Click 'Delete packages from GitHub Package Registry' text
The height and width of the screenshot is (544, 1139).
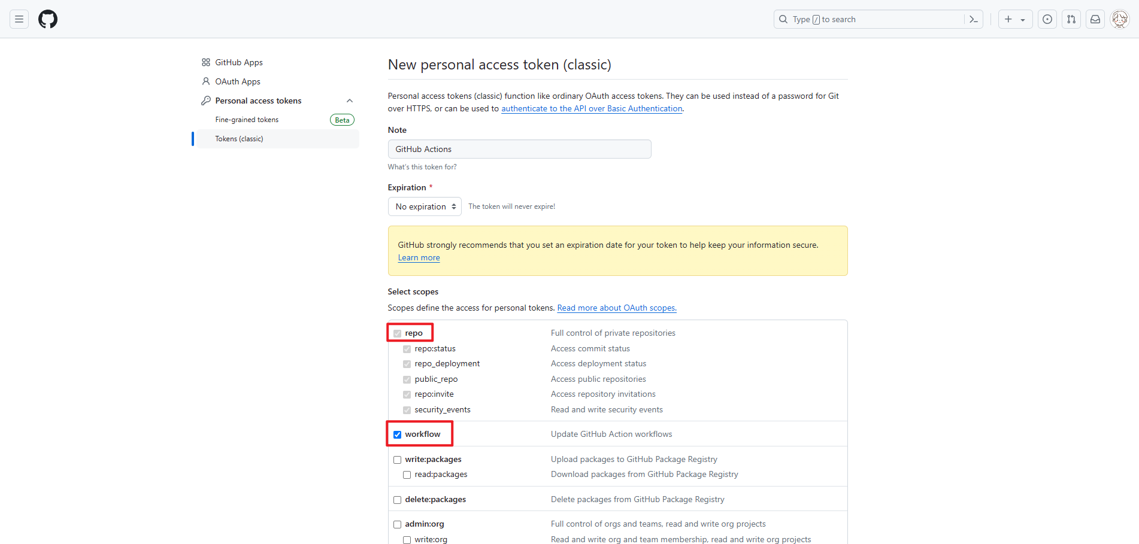pos(637,499)
